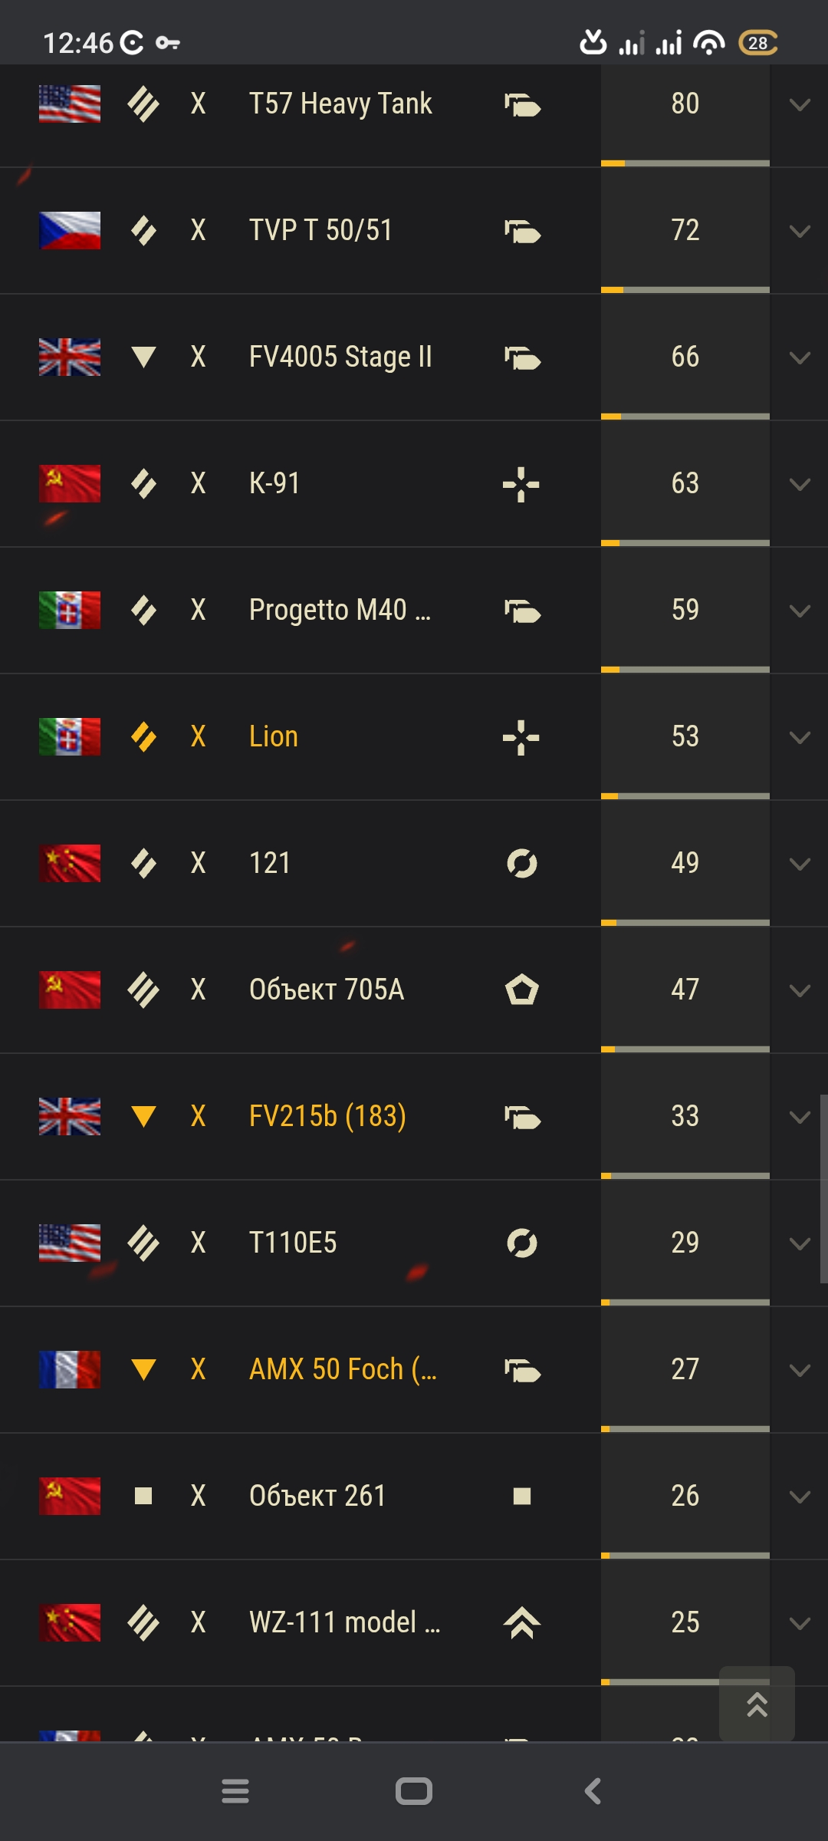
Task: Jump to top with the double-arrow button
Action: point(757,1704)
